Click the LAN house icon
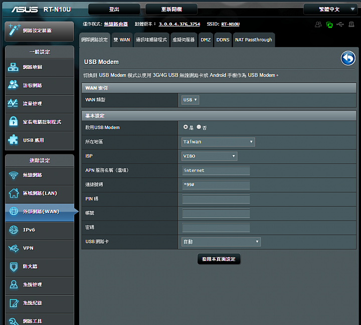The width and height of the screenshot is (361, 325). click(14, 193)
